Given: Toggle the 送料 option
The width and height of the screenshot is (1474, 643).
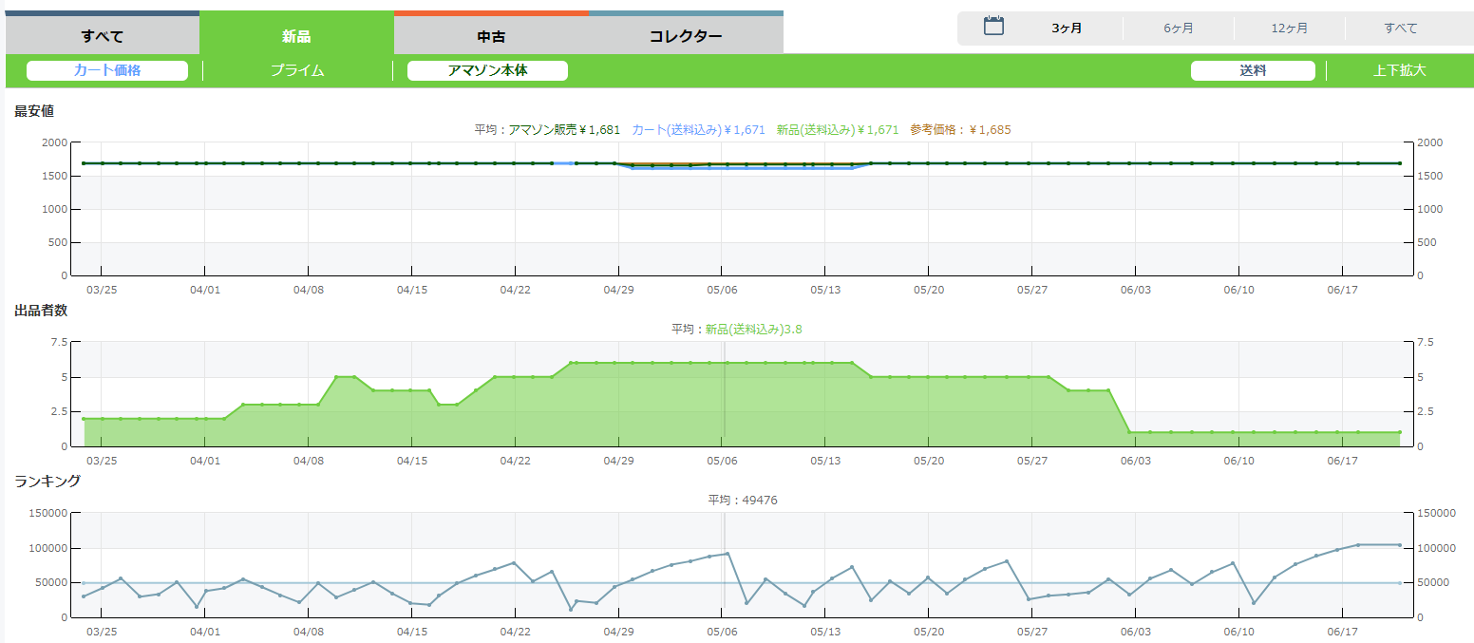Looking at the screenshot, I should click(1253, 70).
